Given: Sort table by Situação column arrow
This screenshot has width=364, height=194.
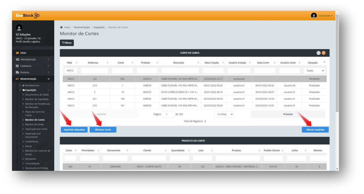Looking at the screenshot, I should coord(324,62).
